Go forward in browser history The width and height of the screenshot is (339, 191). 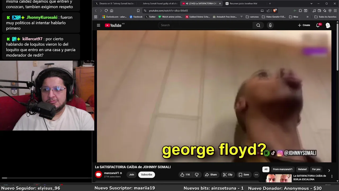101,11
